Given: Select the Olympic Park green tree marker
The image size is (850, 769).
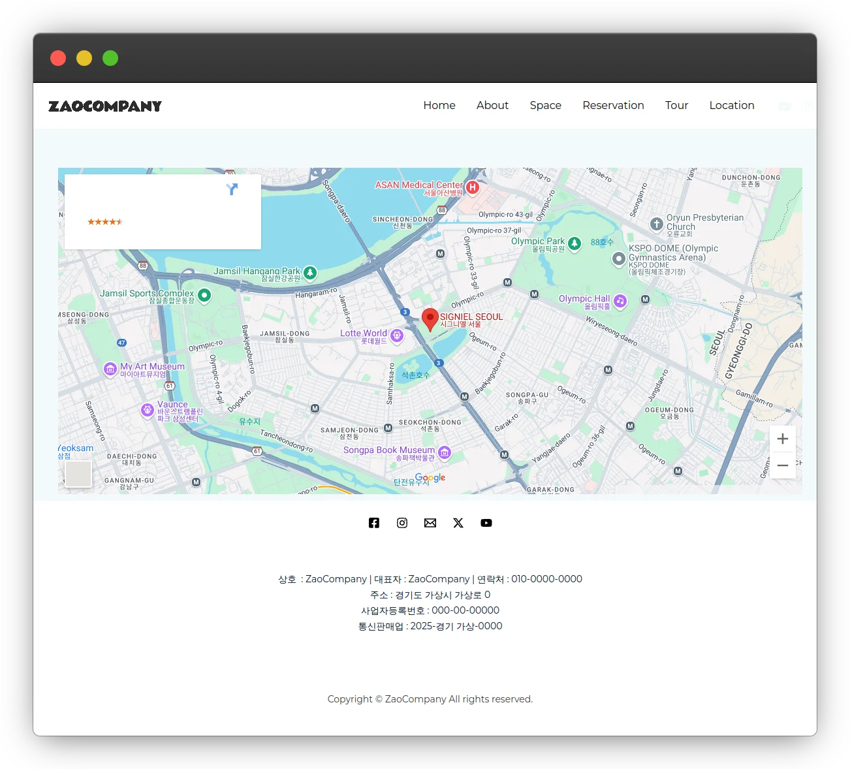Looking at the screenshot, I should [x=575, y=244].
